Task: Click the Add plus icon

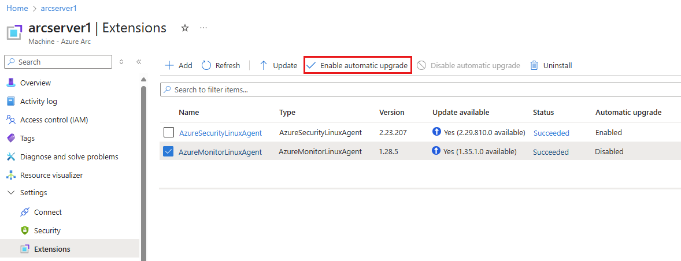Action: (169, 65)
